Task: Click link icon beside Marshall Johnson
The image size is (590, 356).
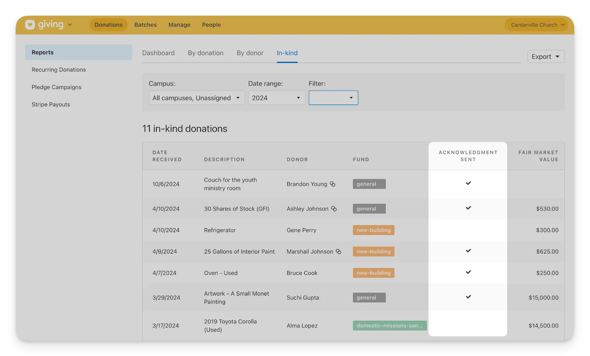Action: 338,251
